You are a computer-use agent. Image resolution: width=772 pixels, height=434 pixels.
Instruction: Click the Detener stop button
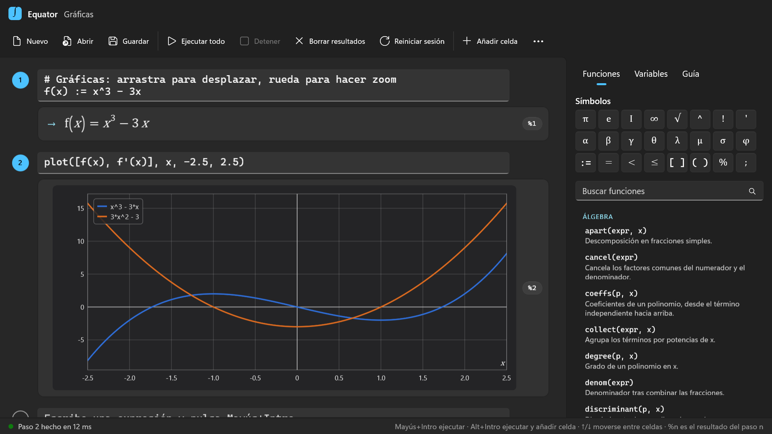(260, 41)
